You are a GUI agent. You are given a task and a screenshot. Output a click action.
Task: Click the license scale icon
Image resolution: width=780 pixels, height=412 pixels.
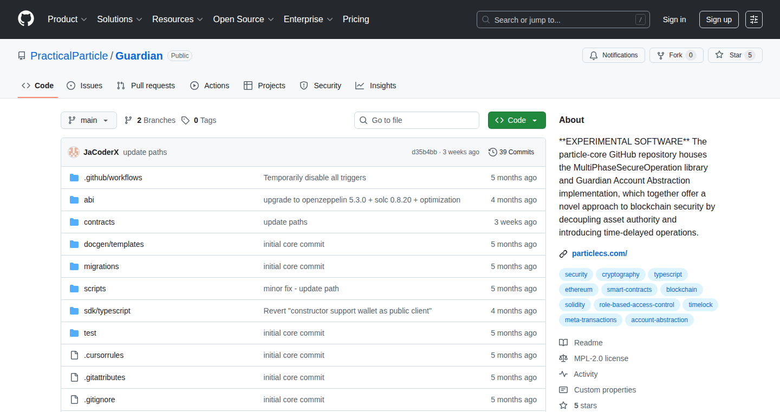[563, 358]
